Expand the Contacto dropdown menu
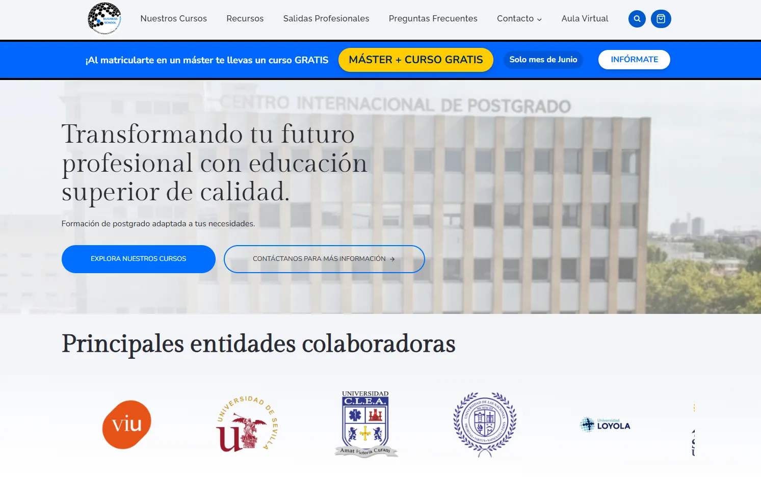 519,19
